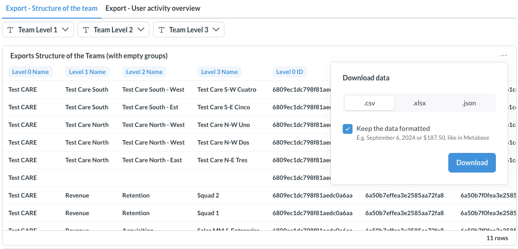
Task: Click the Level 0 ID column header
Action: coord(290,72)
